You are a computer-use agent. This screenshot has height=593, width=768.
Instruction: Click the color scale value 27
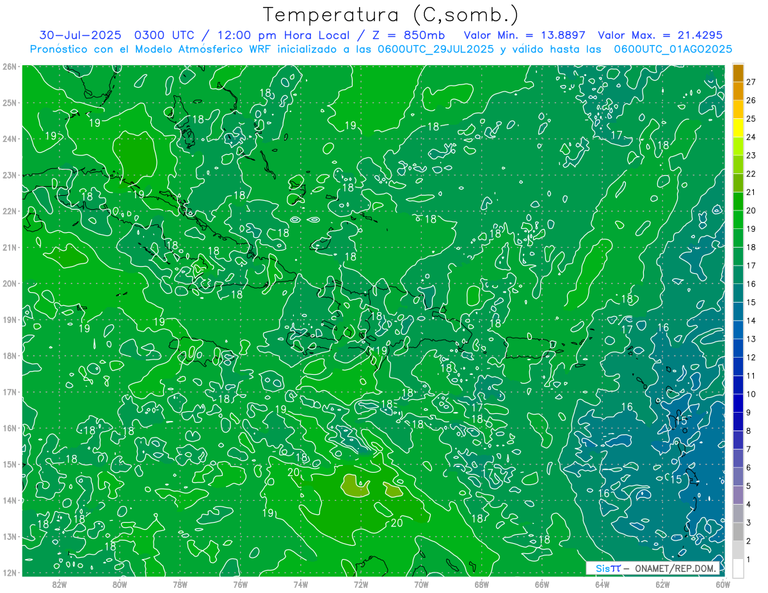pos(751,82)
